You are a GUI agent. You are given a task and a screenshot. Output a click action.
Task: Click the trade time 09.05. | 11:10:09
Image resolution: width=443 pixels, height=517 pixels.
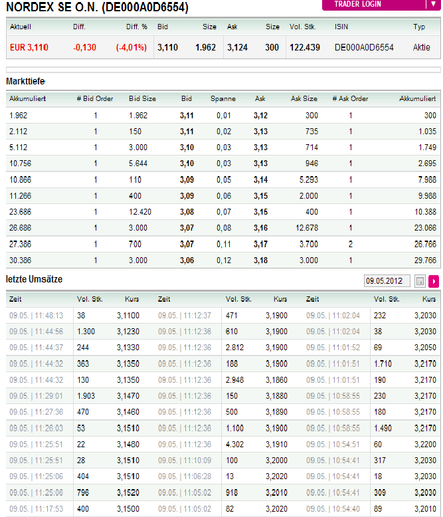tap(185, 461)
